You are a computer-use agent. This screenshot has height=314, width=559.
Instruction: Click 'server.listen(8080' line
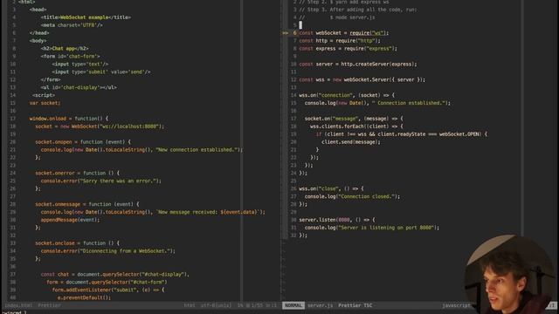point(337,220)
